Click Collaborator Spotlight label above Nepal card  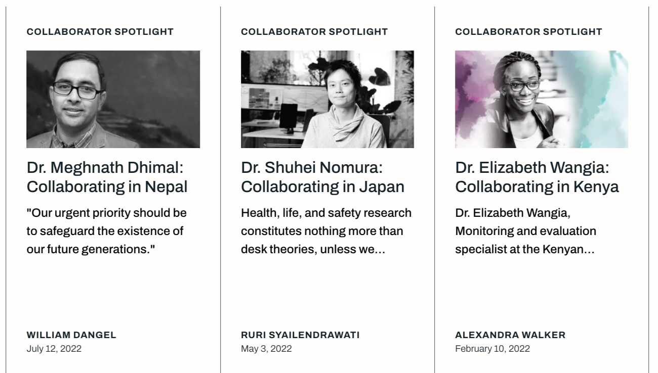pos(100,32)
